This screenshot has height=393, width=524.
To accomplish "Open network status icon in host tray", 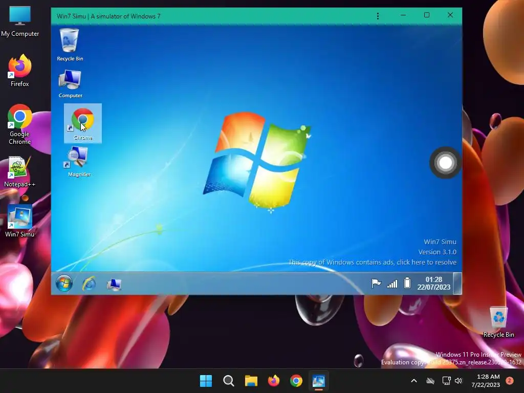I will point(446,381).
